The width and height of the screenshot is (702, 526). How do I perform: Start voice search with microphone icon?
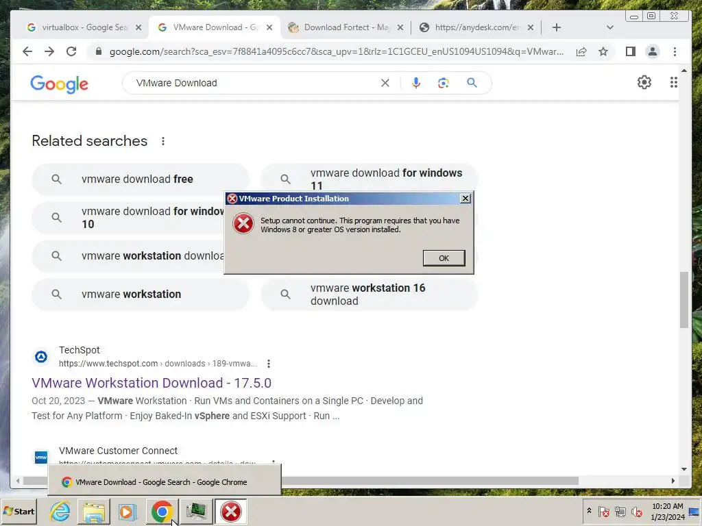click(x=416, y=83)
